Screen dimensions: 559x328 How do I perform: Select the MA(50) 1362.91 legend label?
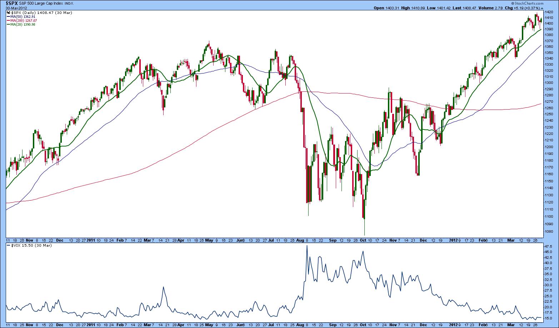pyautogui.click(x=23, y=16)
